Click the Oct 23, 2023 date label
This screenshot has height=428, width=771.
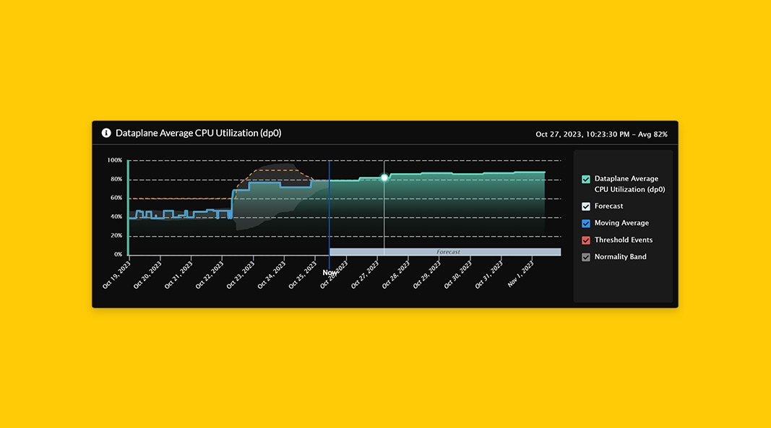(241, 275)
